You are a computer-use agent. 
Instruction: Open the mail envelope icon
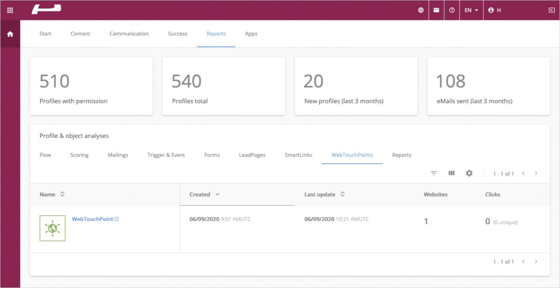(x=436, y=10)
